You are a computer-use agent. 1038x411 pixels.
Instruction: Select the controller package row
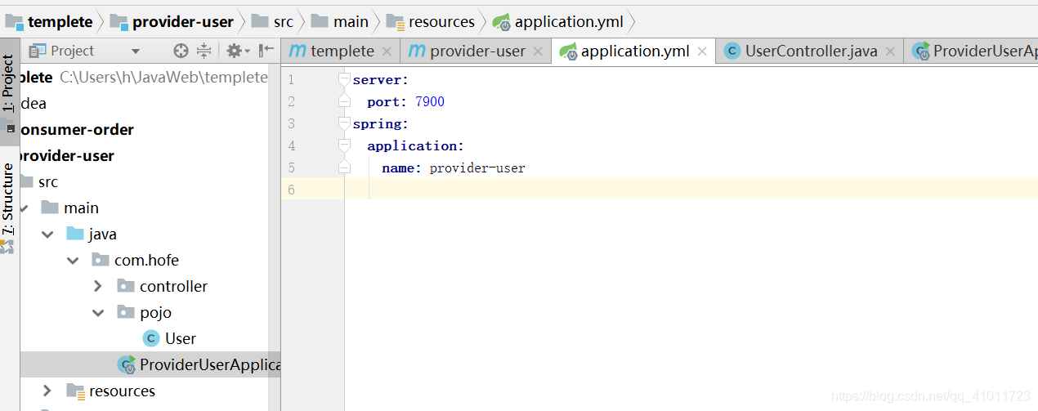150,287
